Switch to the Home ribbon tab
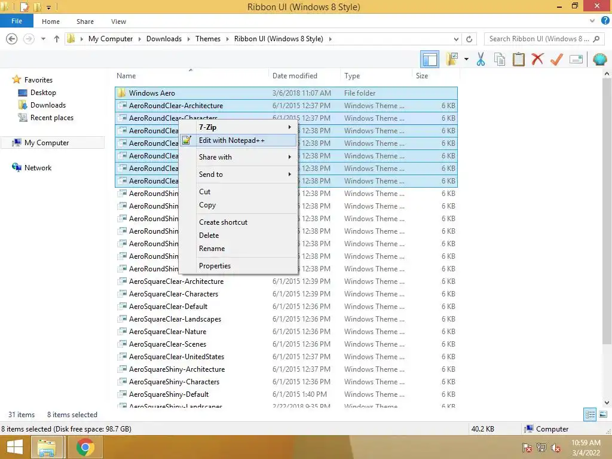612x459 pixels. (51, 22)
